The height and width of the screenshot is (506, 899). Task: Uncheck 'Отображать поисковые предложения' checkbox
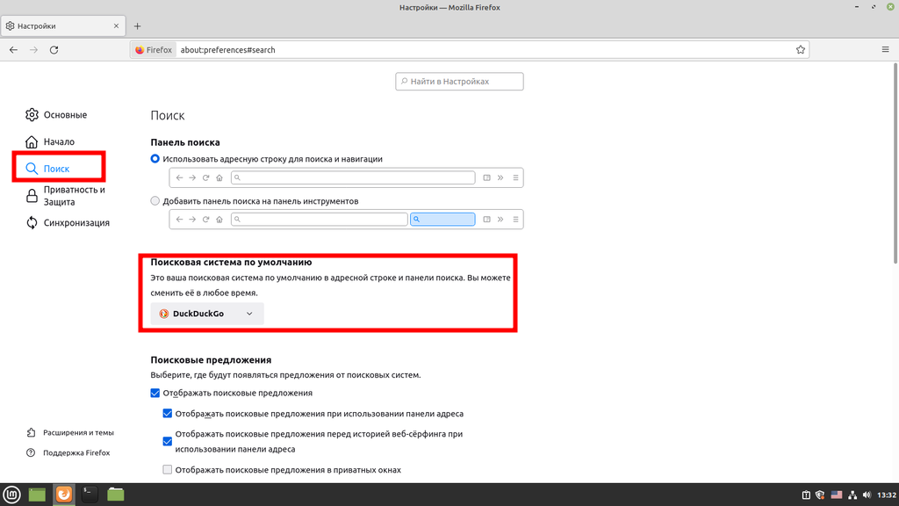155,394
